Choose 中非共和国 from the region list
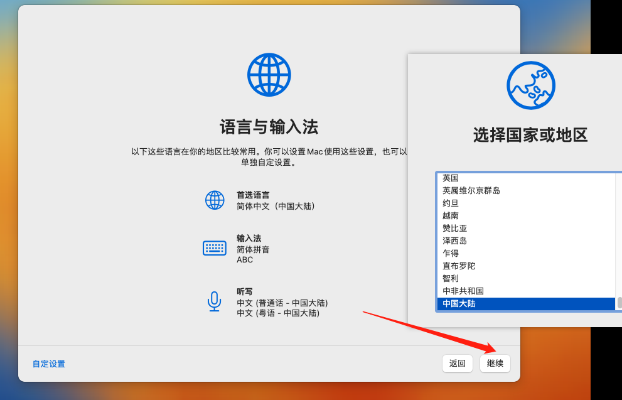The height and width of the screenshot is (400, 622). (463, 291)
